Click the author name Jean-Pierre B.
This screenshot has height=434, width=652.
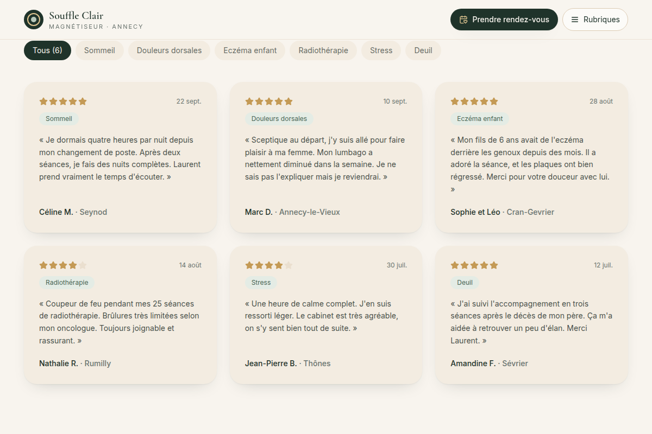(271, 363)
